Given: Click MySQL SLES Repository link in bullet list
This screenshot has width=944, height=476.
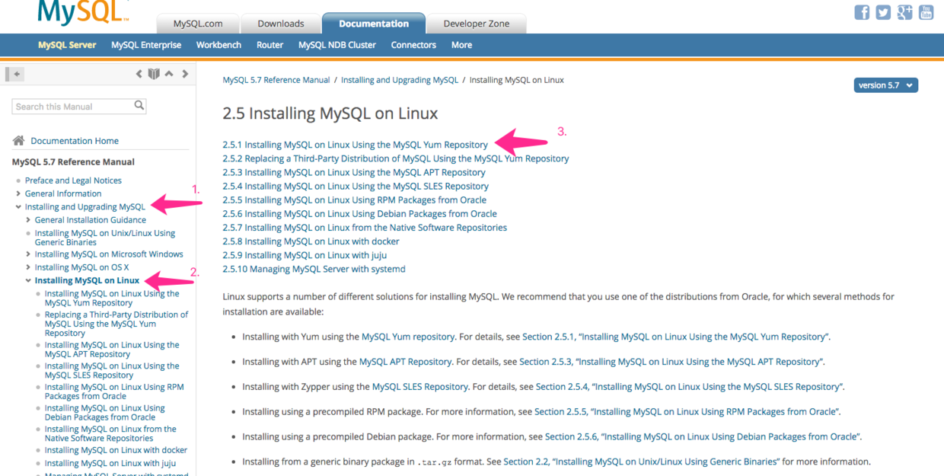Looking at the screenshot, I should 419,387.
